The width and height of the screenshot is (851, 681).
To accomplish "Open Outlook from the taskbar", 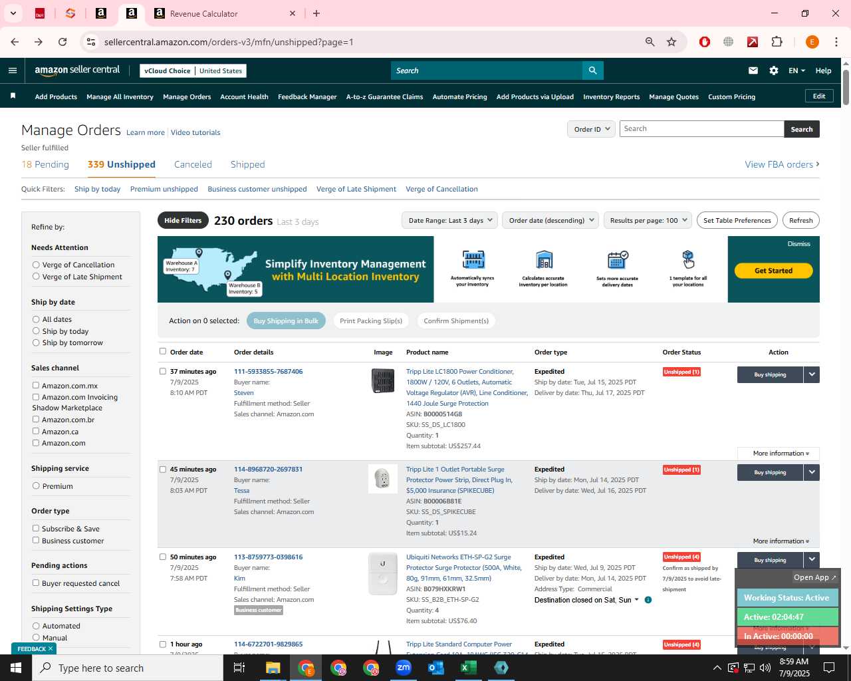I will (x=436, y=668).
